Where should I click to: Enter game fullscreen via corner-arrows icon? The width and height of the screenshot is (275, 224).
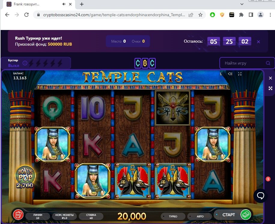[x=240, y=74]
